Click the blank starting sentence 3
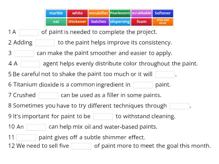Viewport: 219px width, 164px height. [25, 53]
